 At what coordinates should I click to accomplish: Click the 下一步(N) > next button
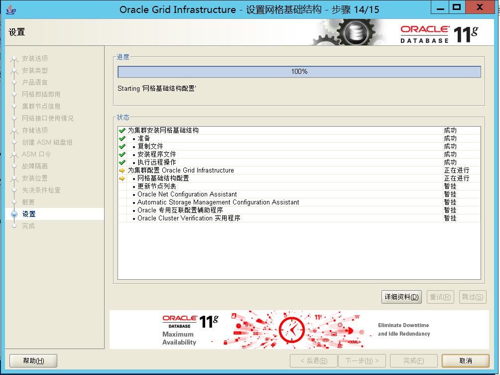pos(362,361)
